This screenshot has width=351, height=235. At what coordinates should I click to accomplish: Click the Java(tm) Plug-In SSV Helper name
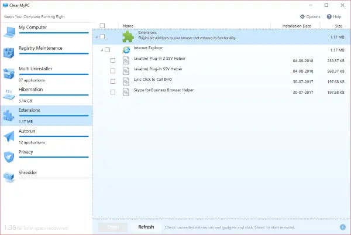[x=158, y=69]
